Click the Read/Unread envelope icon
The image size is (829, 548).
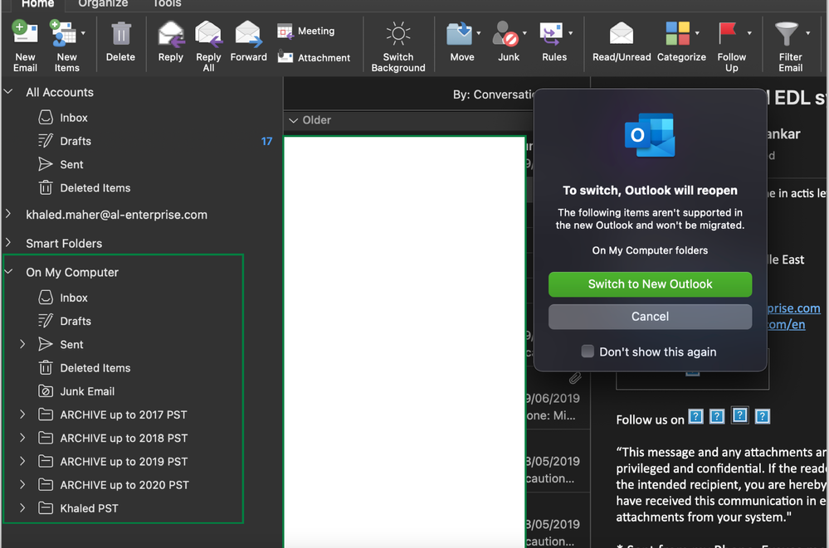622,34
